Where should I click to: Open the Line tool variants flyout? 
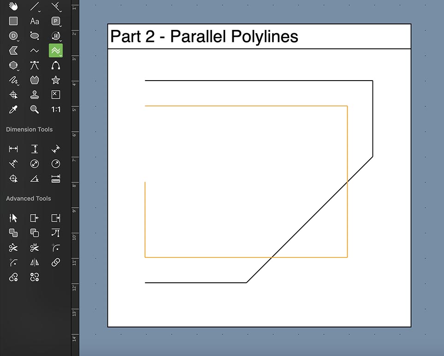click(38, 10)
